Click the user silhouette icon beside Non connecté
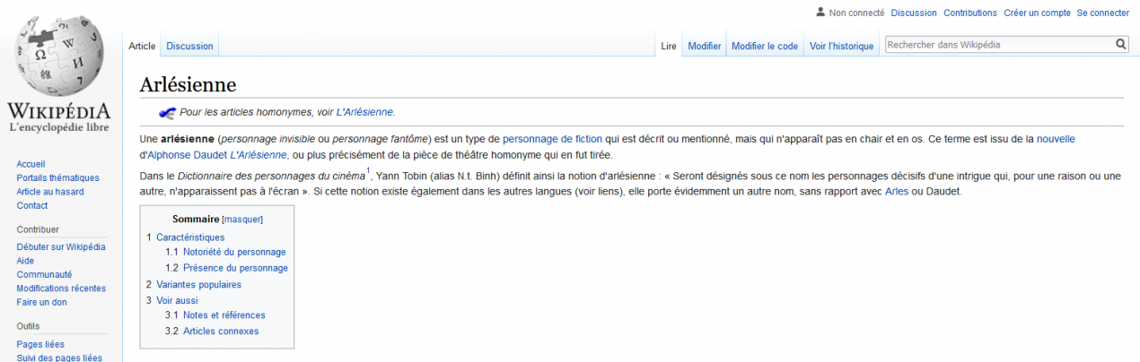 (820, 12)
